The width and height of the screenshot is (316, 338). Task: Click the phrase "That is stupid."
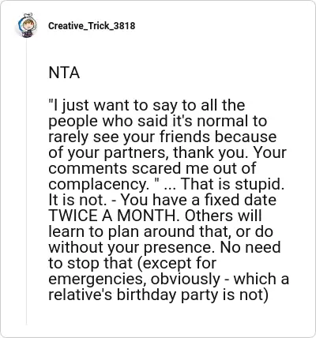click(232, 184)
